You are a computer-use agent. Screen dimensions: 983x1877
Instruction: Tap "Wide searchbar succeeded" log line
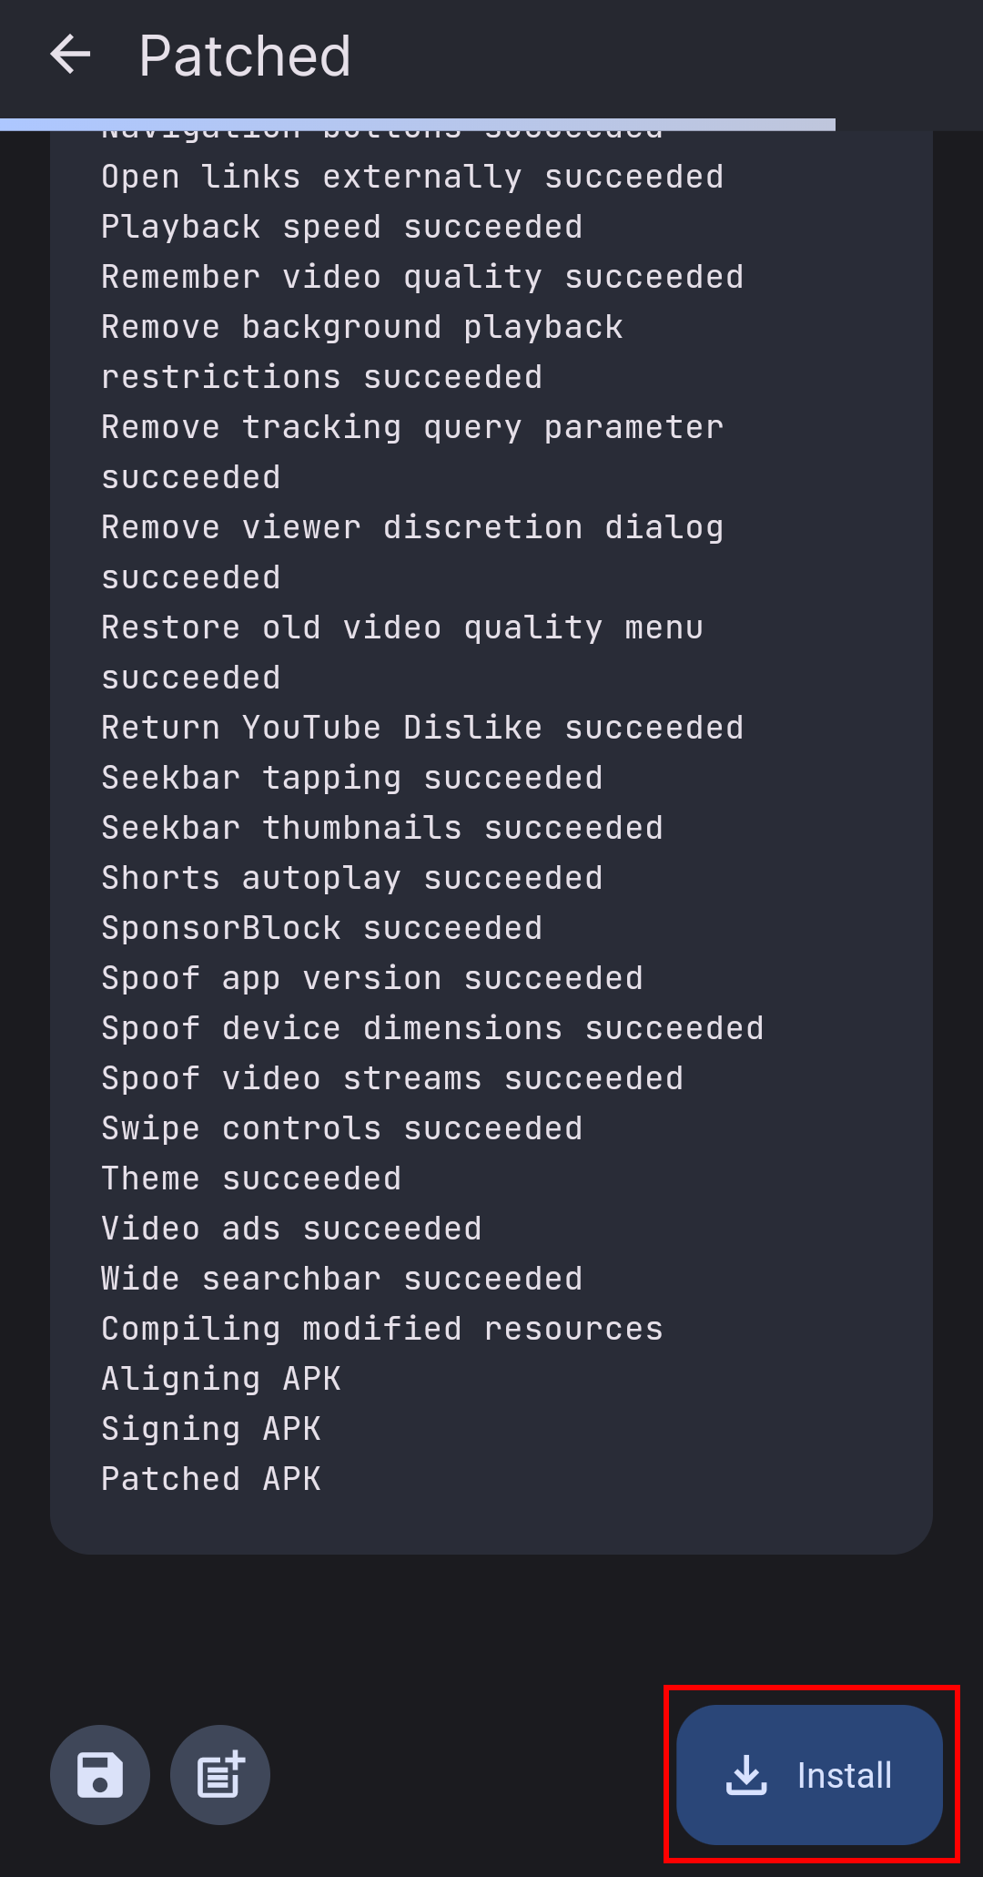click(x=341, y=1279)
